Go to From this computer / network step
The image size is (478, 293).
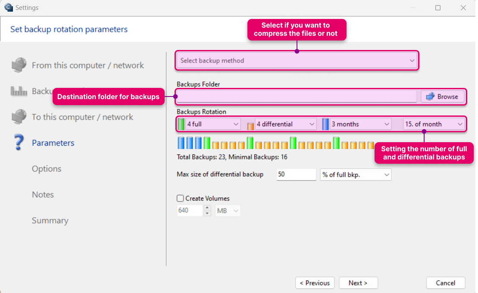88,65
